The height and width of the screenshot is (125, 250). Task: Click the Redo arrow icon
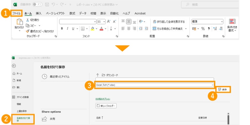pos(62,5)
